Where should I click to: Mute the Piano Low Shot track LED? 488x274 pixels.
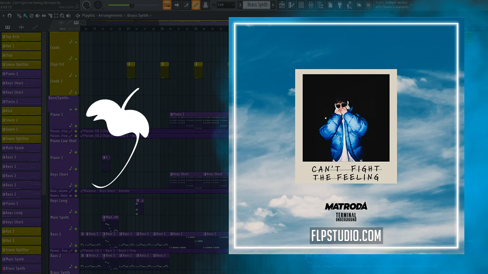coord(76,152)
